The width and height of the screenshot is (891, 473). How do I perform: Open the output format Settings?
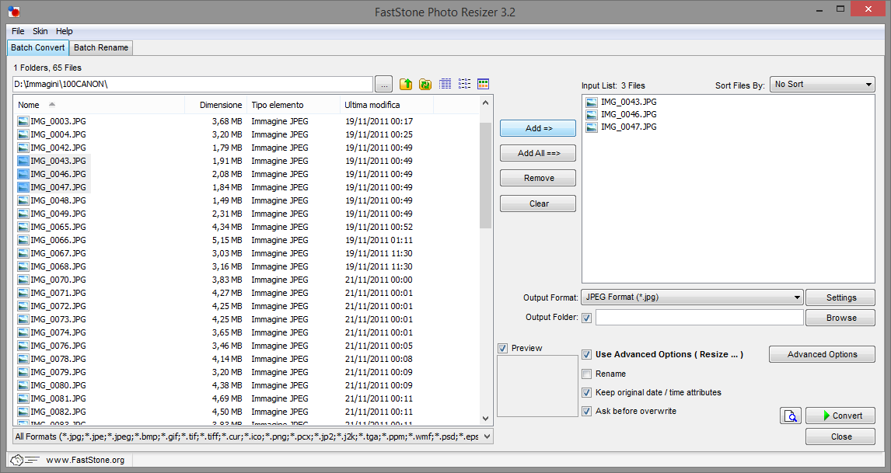[x=840, y=297]
